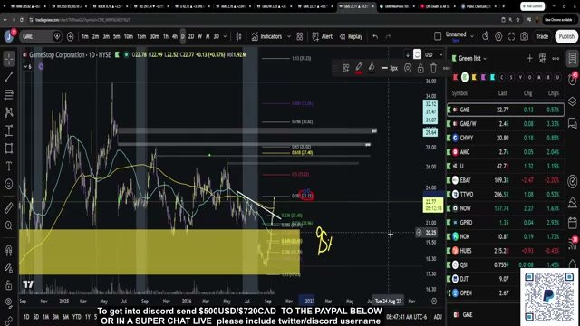Switch to the 1h timeframe
Screen dimensions: 580x326
(165, 36)
